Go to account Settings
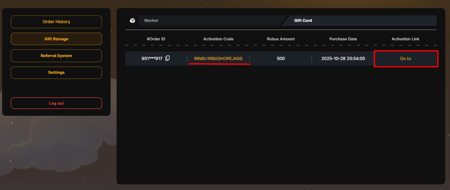This screenshot has width=450, height=190. point(56,72)
